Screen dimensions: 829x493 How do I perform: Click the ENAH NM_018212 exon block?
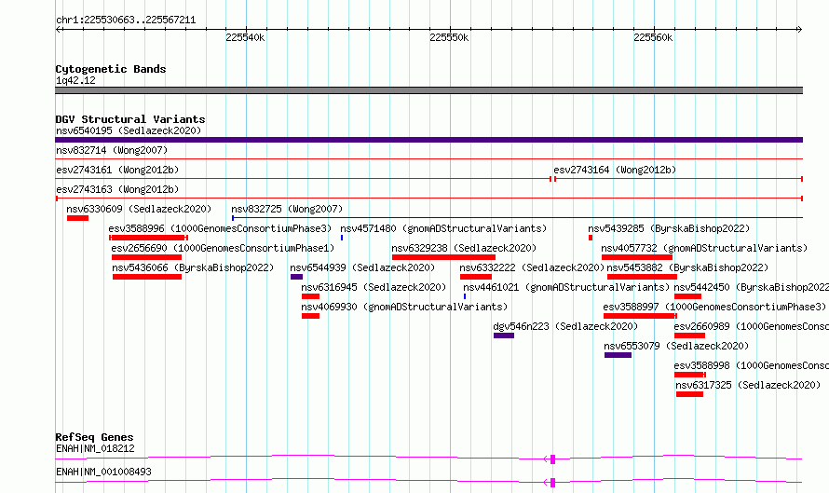(x=552, y=459)
